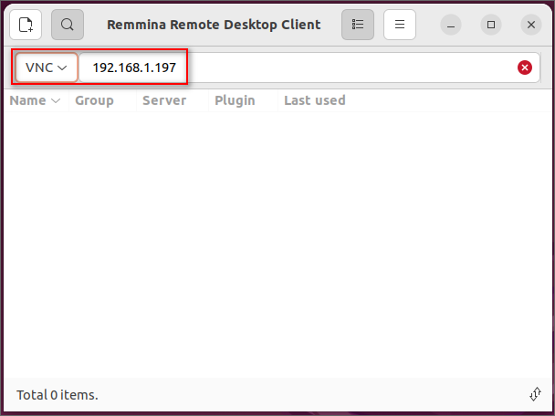Click the status bar toggle arrows icon
This screenshot has width=555, height=416.
point(536,394)
